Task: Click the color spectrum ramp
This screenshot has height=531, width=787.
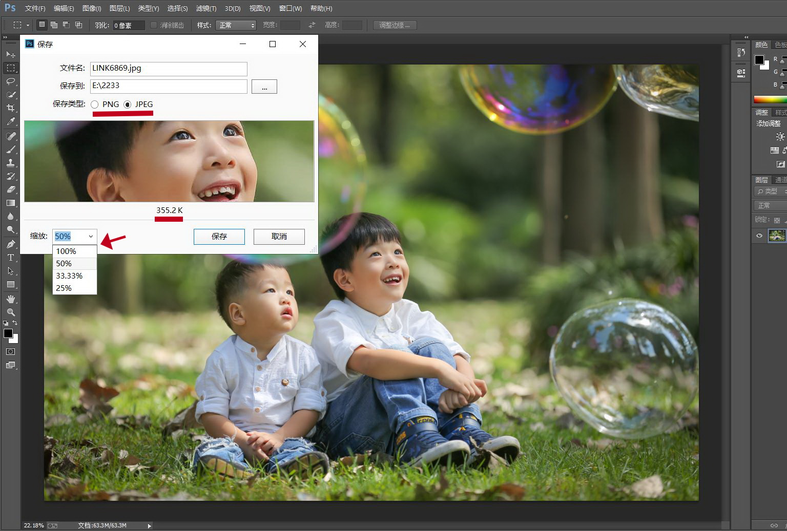Action: [770, 99]
